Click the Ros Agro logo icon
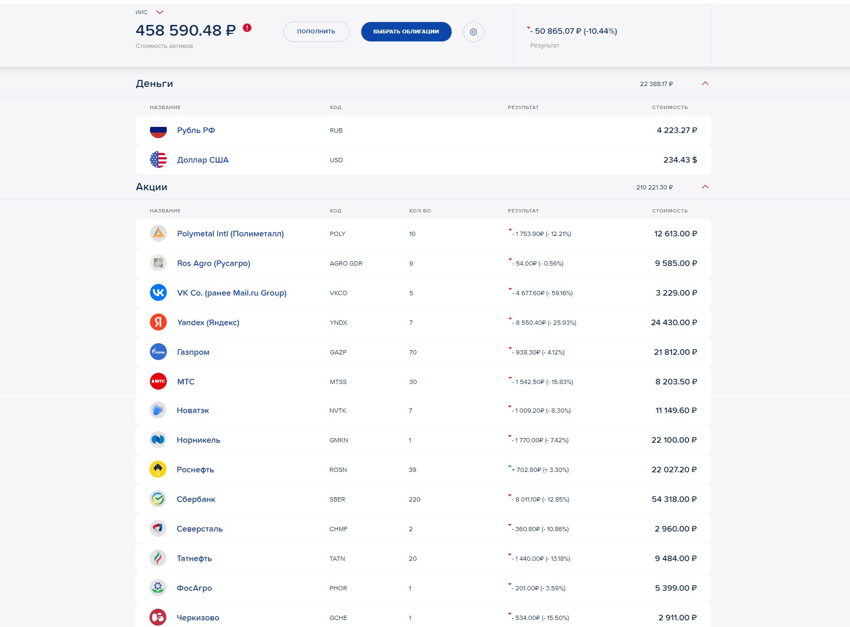850x627 pixels. tap(158, 263)
